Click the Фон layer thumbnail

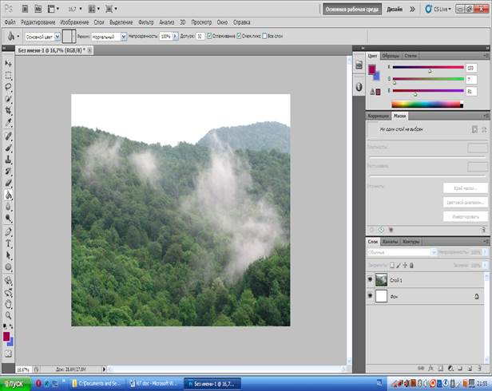tap(382, 296)
